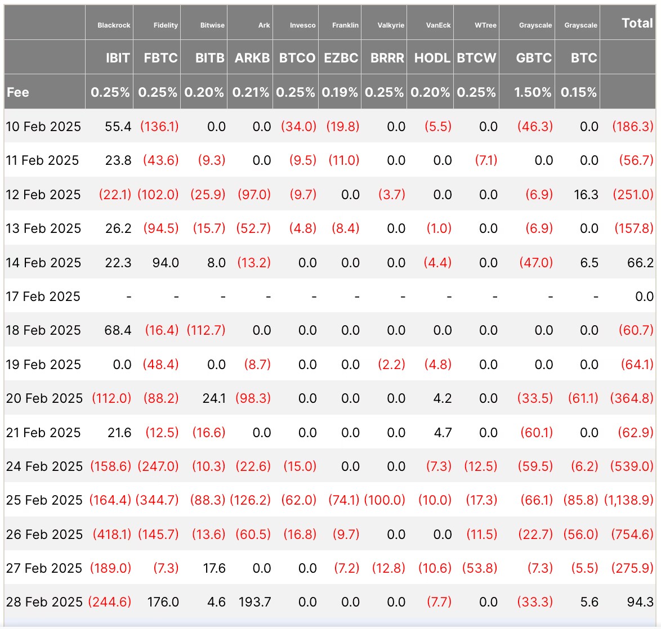Click the HODL ticker header
Image resolution: width=661 pixels, height=629 pixels.
tap(432, 58)
